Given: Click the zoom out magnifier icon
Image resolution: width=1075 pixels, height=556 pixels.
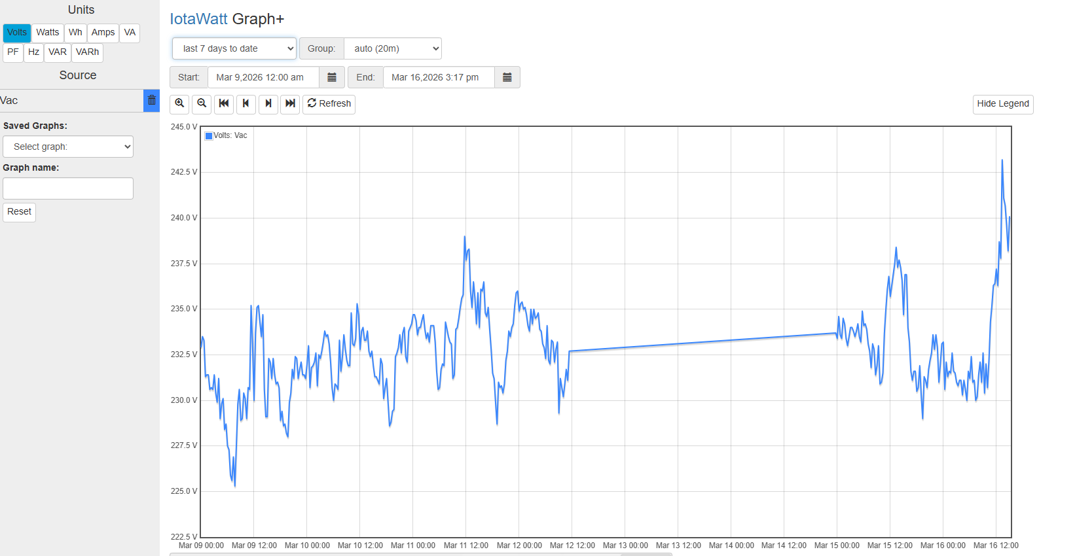Looking at the screenshot, I should 202,104.
